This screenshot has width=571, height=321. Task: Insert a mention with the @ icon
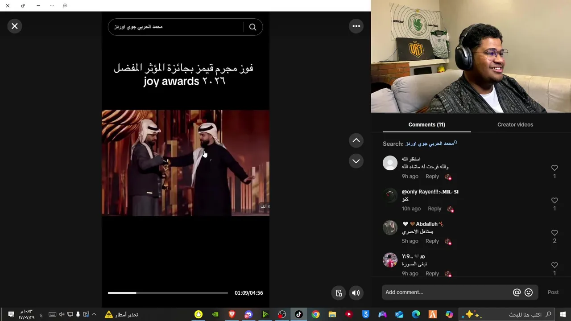click(x=517, y=292)
